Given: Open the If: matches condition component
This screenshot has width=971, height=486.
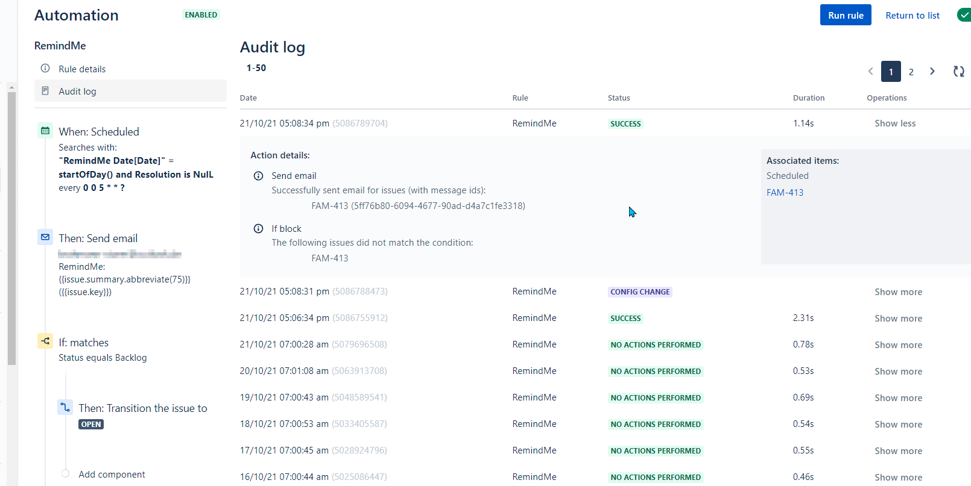Looking at the screenshot, I should coord(84,343).
